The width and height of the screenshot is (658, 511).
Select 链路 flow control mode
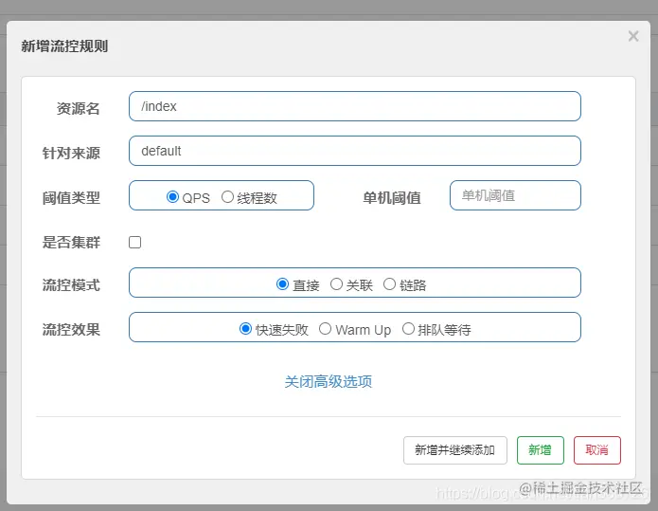click(389, 284)
